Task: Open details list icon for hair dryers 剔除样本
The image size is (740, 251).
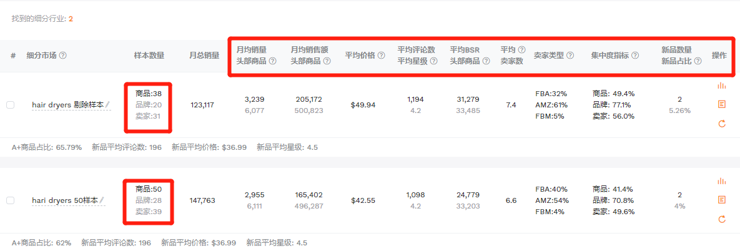Action: point(722,105)
